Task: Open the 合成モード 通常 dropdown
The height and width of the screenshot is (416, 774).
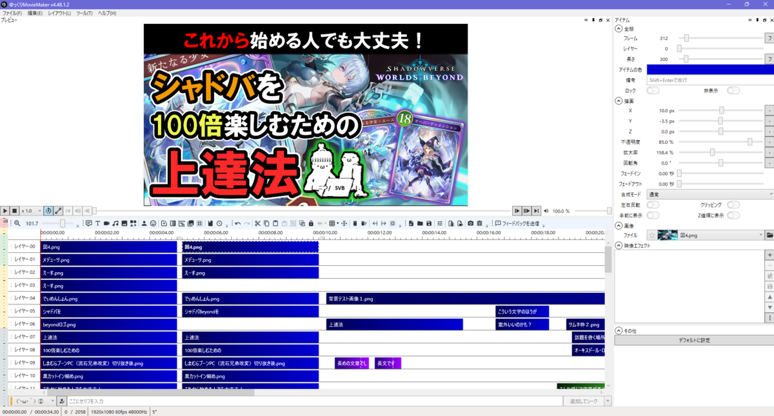Action: click(710, 193)
